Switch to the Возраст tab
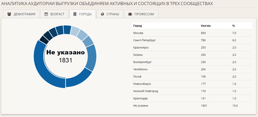The image size is (258, 117). (54, 14)
